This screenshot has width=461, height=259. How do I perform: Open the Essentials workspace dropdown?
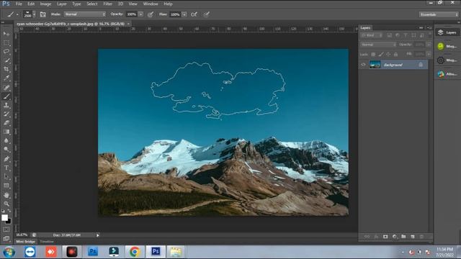tap(439, 14)
